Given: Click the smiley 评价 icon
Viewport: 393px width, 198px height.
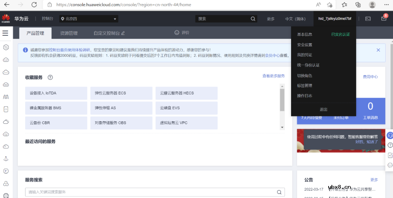Looking at the screenshot, I should [177, 33].
